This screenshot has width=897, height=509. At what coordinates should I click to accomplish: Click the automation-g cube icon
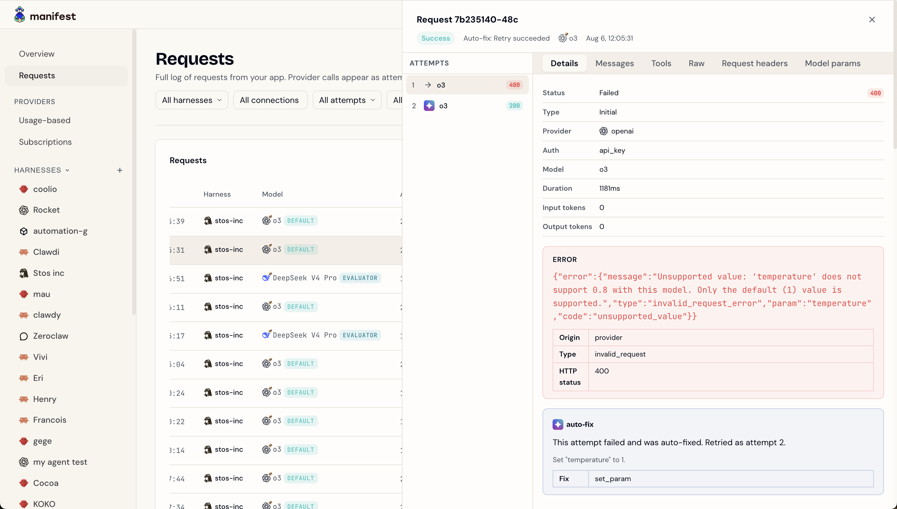tap(24, 231)
